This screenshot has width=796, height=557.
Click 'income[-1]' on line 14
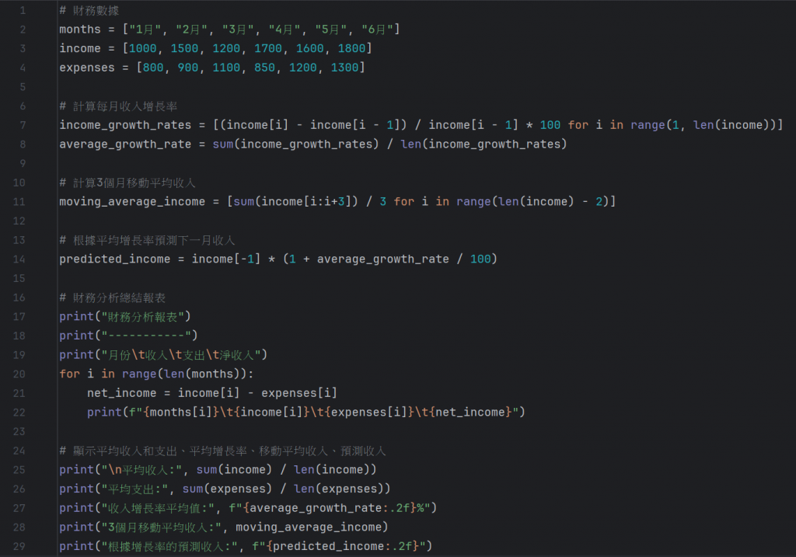[226, 259]
